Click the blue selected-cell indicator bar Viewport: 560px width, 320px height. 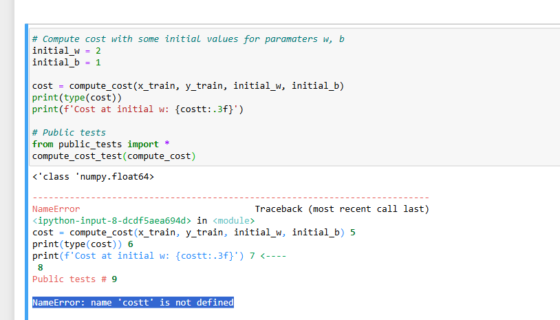(x=26, y=172)
